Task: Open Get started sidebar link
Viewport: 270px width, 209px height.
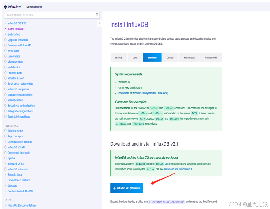Action: 14,35
